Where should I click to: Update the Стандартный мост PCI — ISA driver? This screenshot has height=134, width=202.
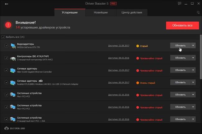click(x=180, y=119)
